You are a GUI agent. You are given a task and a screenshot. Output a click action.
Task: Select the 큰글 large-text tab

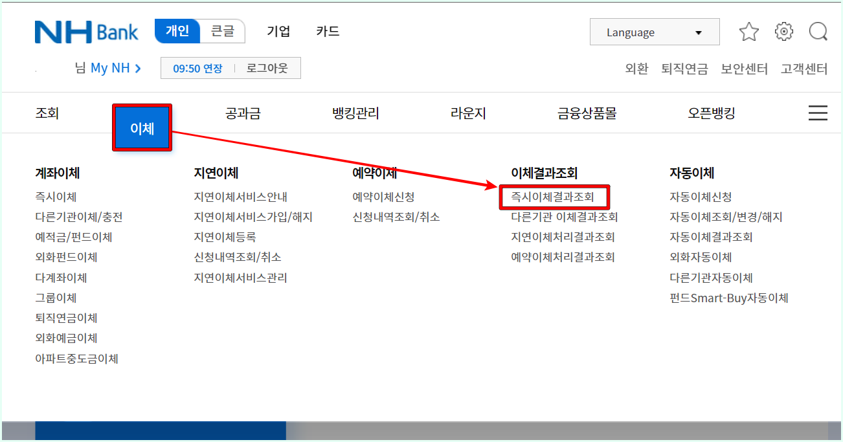(x=223, y=31)
